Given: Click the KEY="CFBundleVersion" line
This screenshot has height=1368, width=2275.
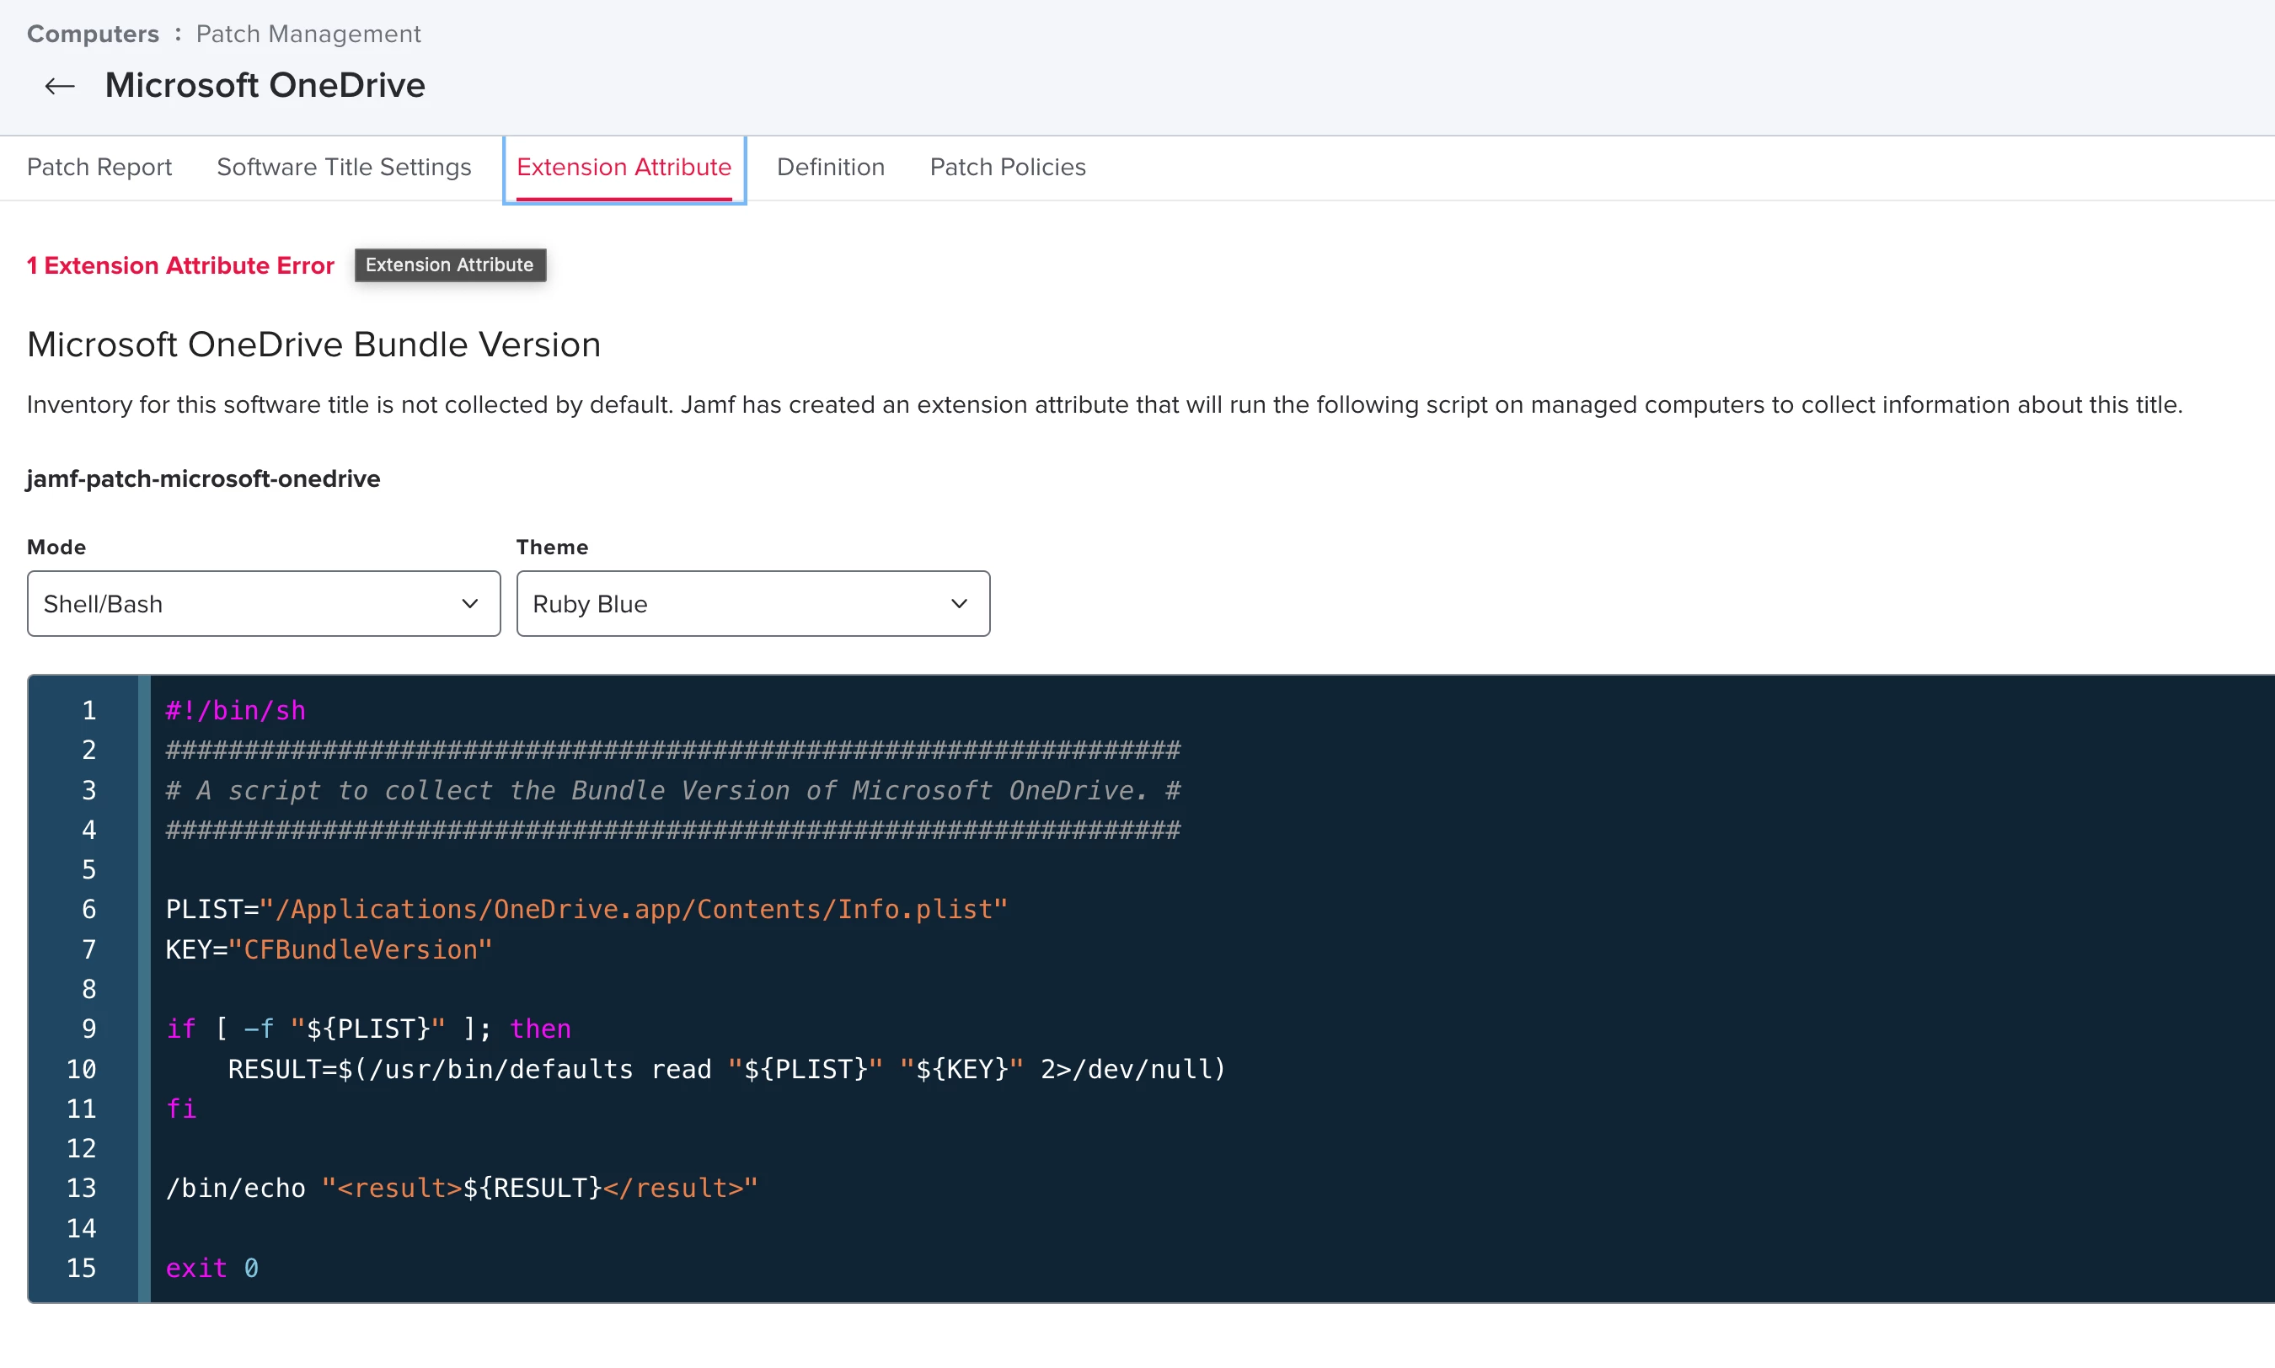Looking at the screenshot, I should point(329,949).
